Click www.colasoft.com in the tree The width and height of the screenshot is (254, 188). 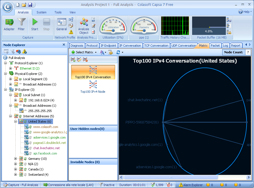45,127
